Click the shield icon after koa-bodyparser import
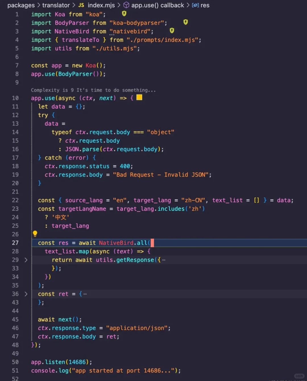Screen dimensions: 307x381 tap(186, 22)
